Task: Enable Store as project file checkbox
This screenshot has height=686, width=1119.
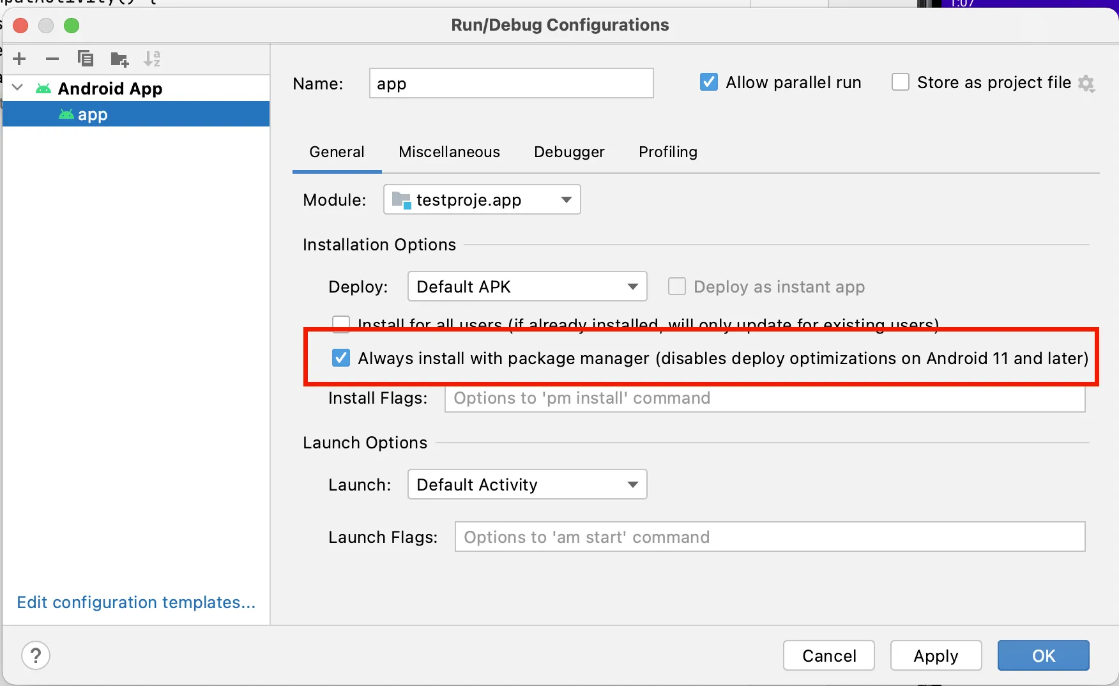Action: click(x=901, y=82)
